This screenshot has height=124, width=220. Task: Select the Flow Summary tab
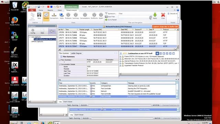pos(64,53)
